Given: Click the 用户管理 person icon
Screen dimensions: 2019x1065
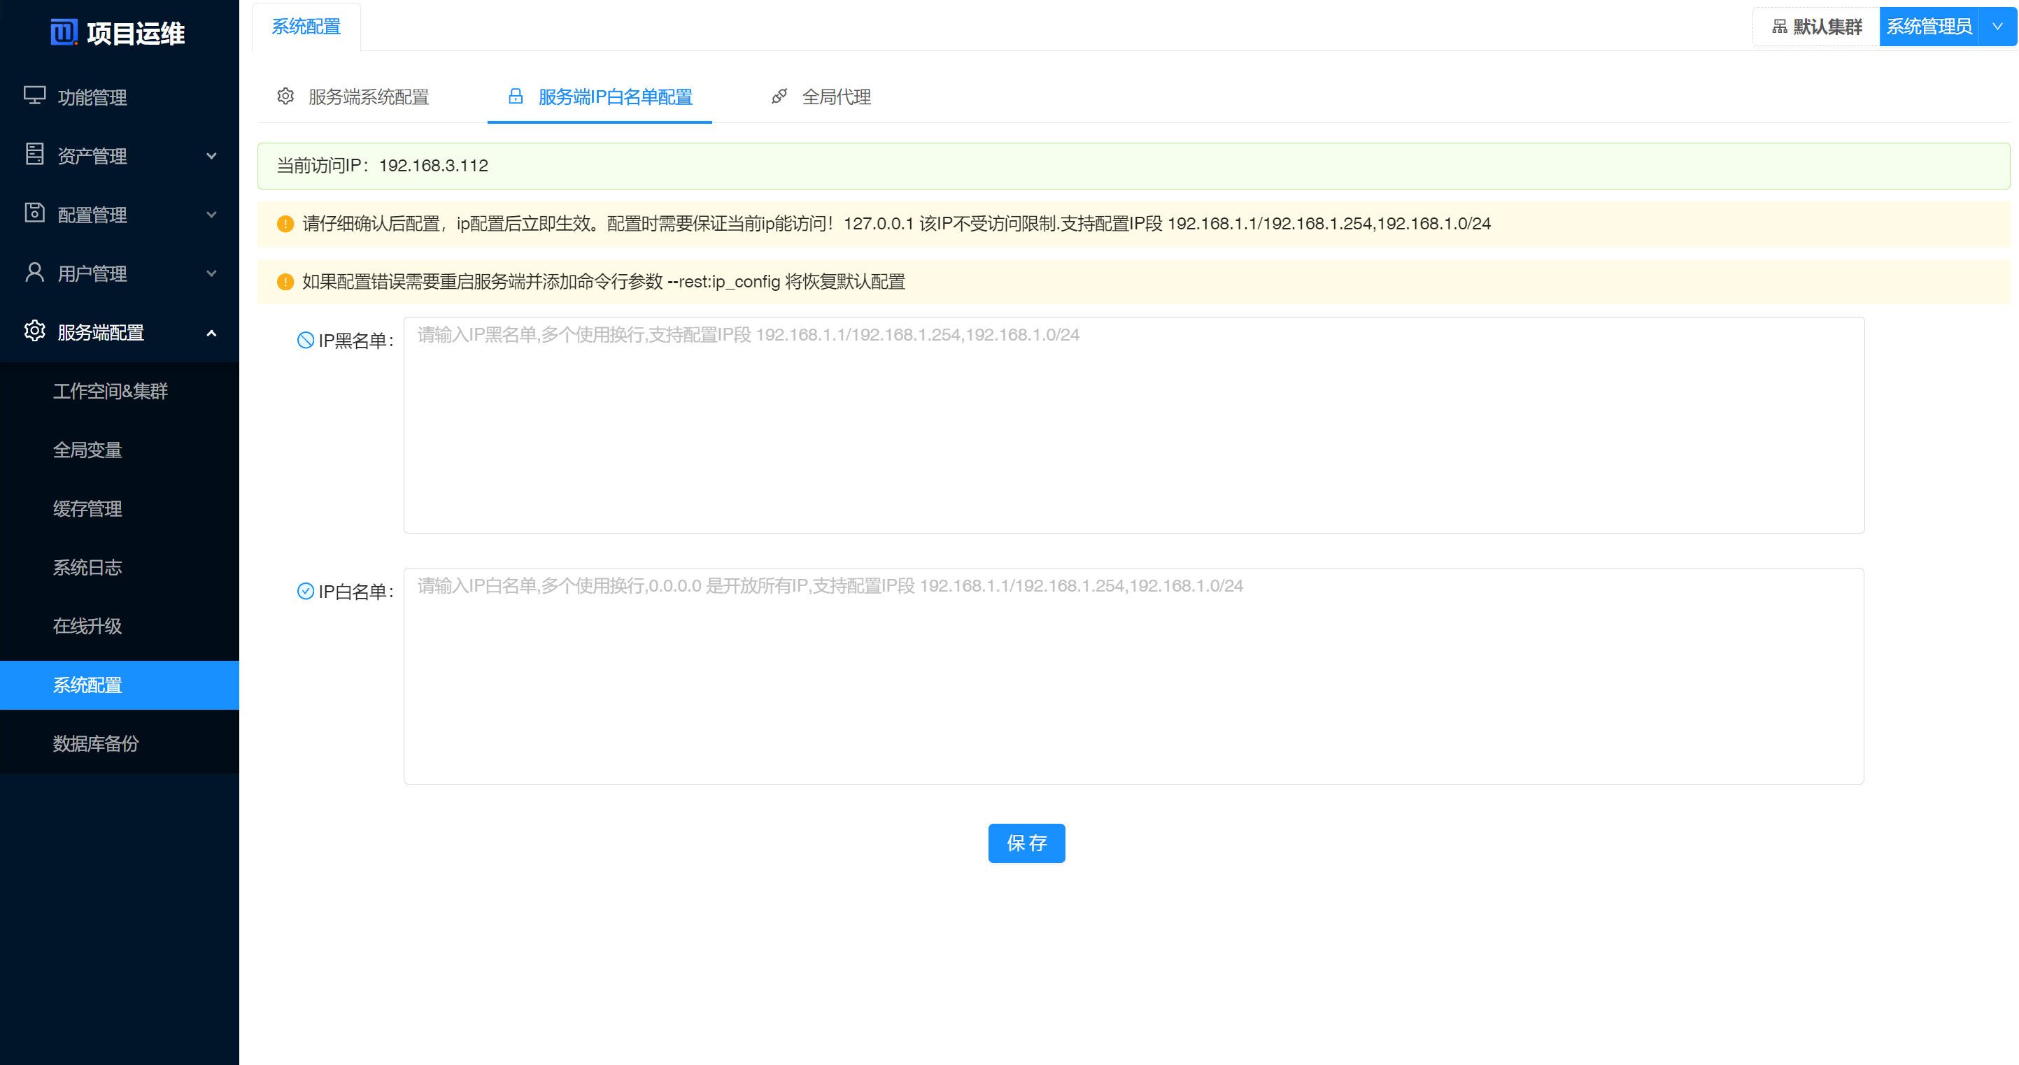Looking at the screenshot, I should pyautogui.click(x=34, y=272).
